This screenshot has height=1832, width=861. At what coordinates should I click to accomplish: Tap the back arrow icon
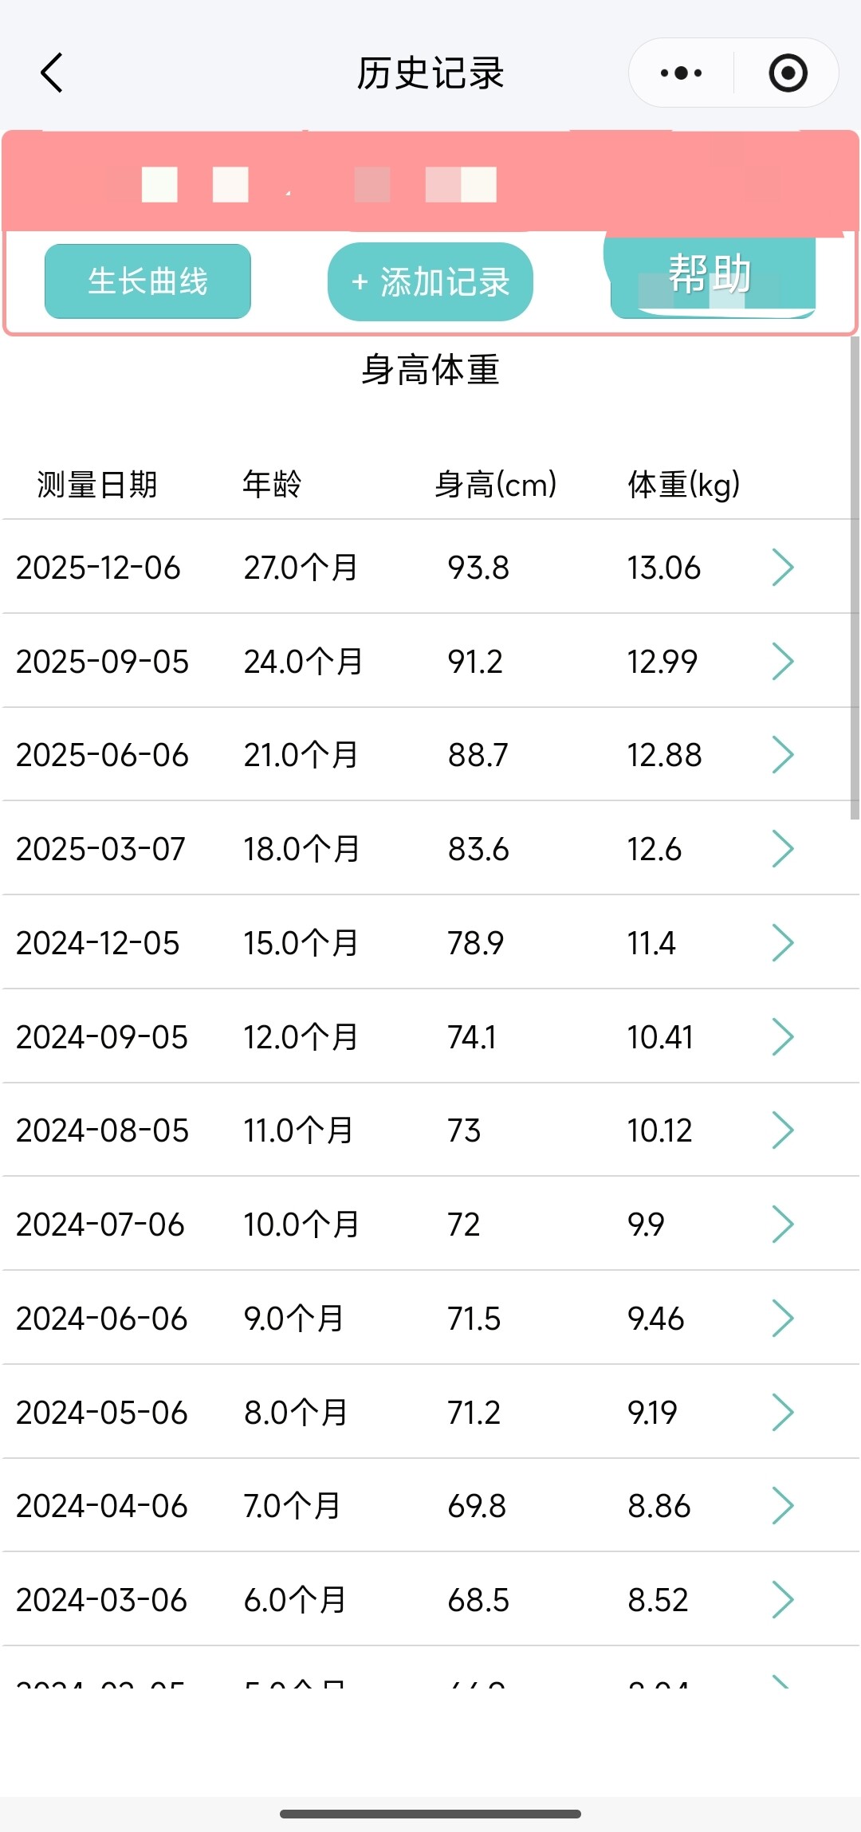pos(53,73)
